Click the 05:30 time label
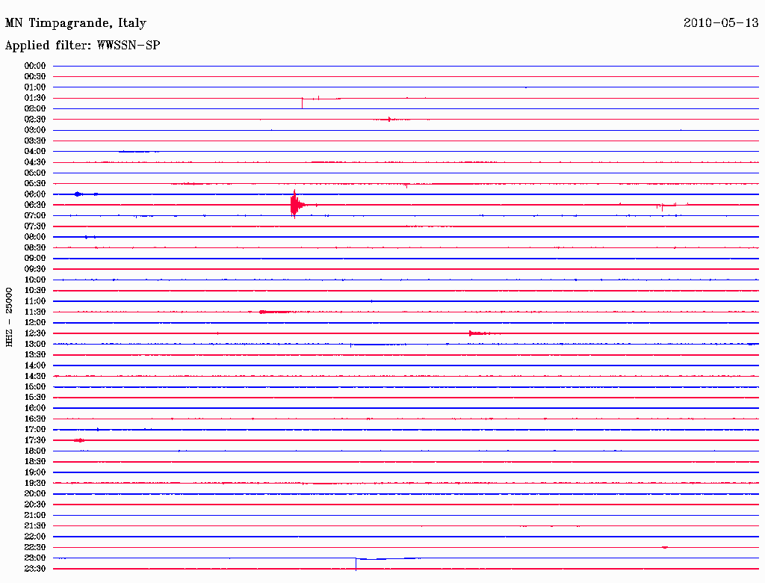The width and height of the screenshot is (765, 583). [35, 184]
